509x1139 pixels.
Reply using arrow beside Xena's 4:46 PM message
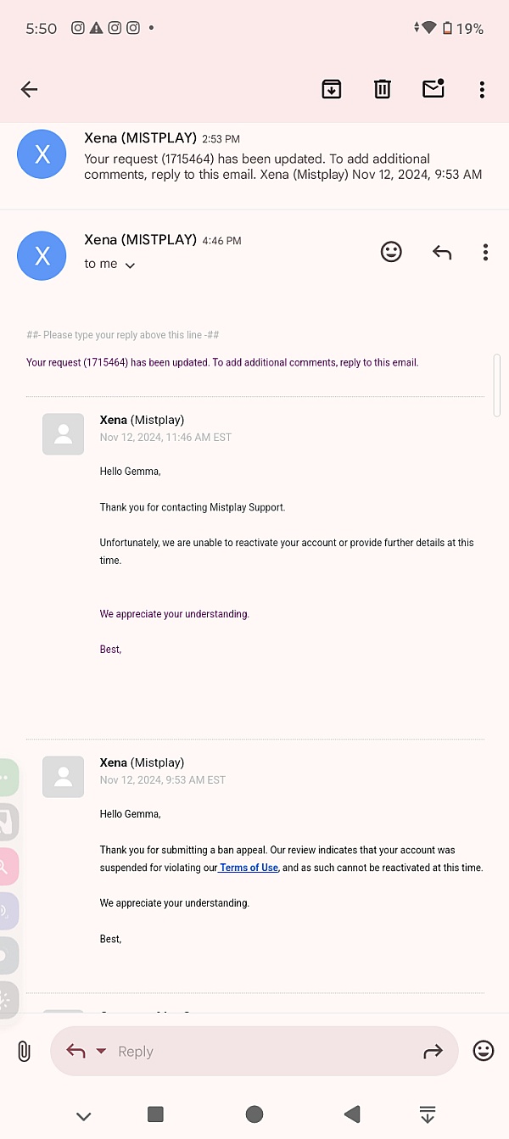[x=442, y=252]
